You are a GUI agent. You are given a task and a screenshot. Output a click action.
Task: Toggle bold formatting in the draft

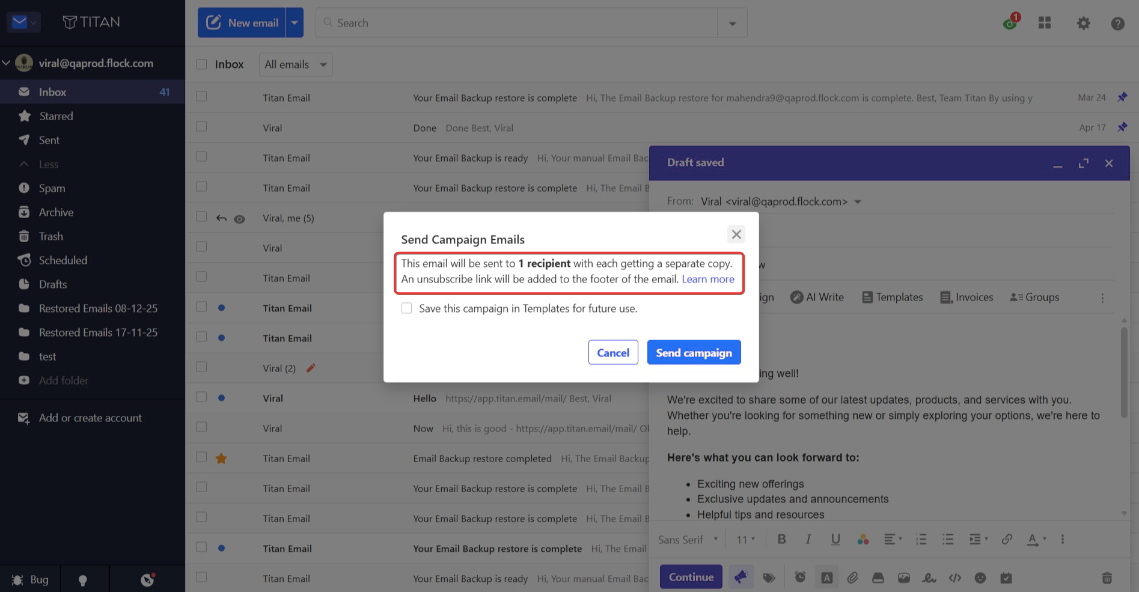tap(781, 539)
